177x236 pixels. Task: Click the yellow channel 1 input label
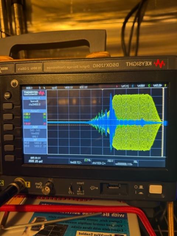pos(28,185)
